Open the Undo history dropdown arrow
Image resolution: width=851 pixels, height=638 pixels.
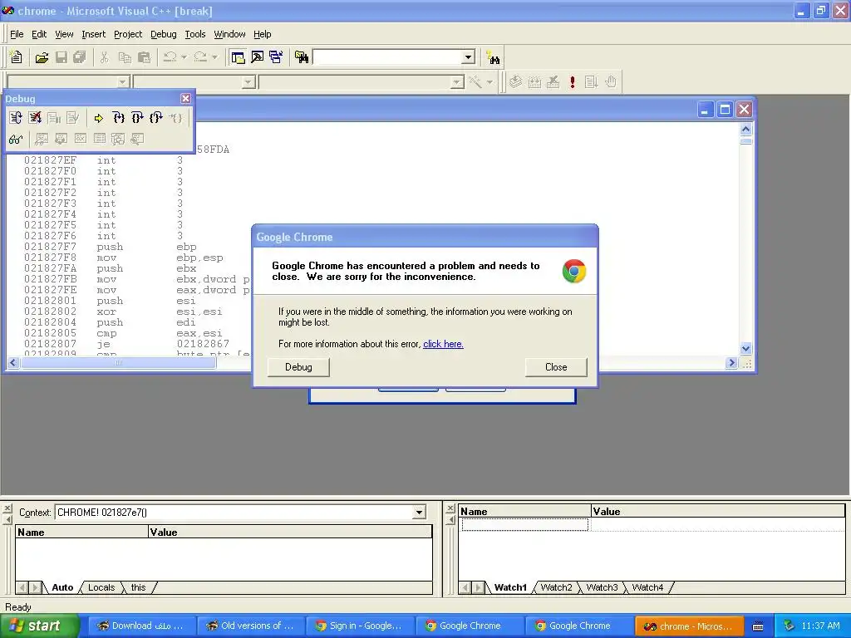coord(184,57)
